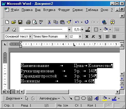Open the style dropdown Основной текст
Viewport: 126px width, 109px height.
pyautogui.click(x=30, y=36)
